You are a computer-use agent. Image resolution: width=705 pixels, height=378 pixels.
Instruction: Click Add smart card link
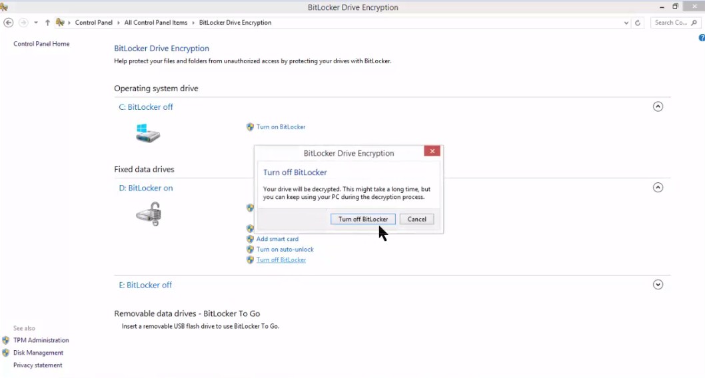coord(277,239)
